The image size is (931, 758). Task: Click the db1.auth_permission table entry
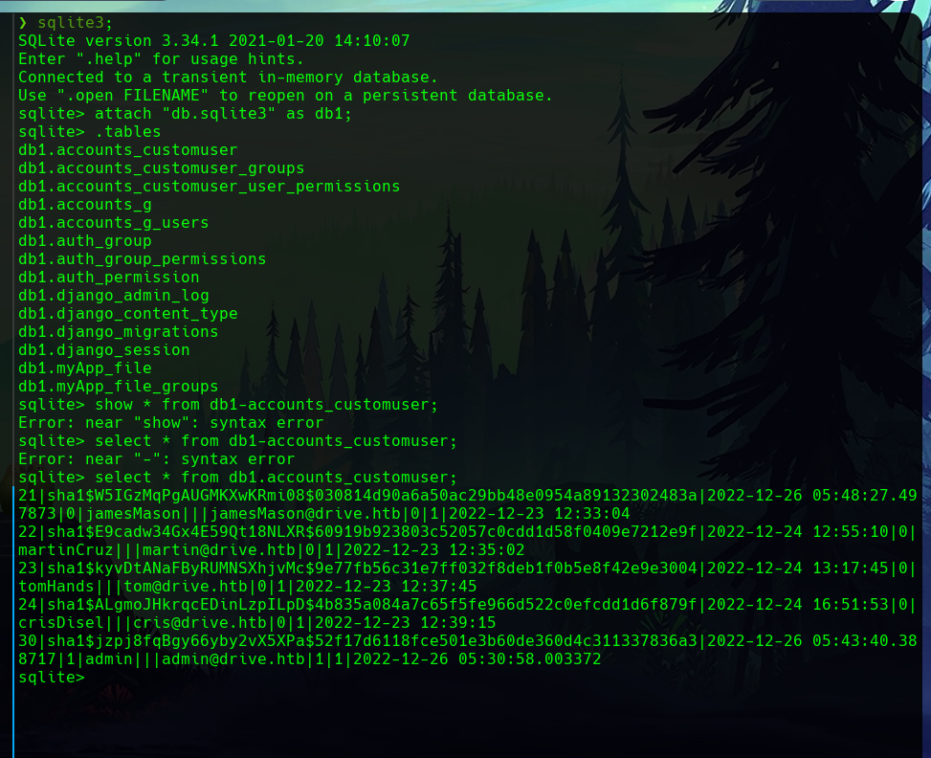(x=108, y=278)
